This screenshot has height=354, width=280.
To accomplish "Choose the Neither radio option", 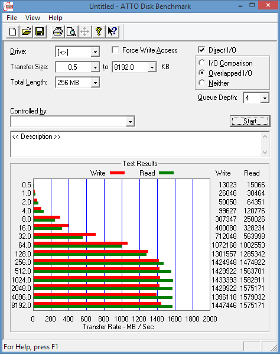I will click(x=201, y=83).
